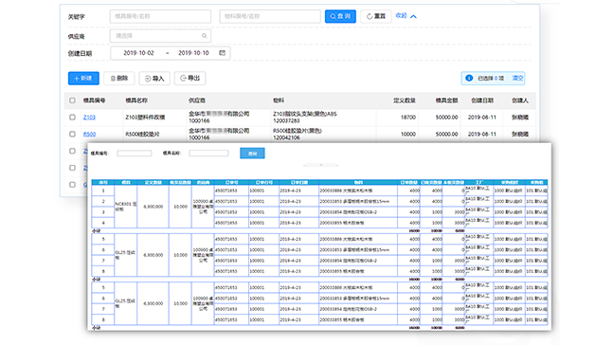The image size is (614, 345).
Task: Click the first 小计 subtotal label
Action: click(96, 230)
